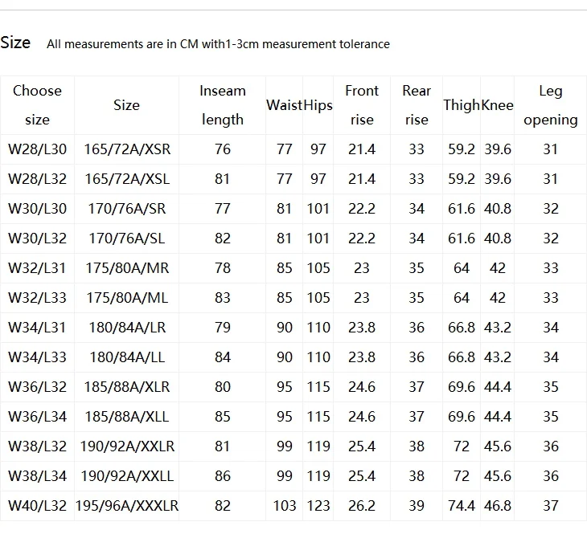Click the Front rise header
The image size is (587, 534).
(x=362, y=105)
